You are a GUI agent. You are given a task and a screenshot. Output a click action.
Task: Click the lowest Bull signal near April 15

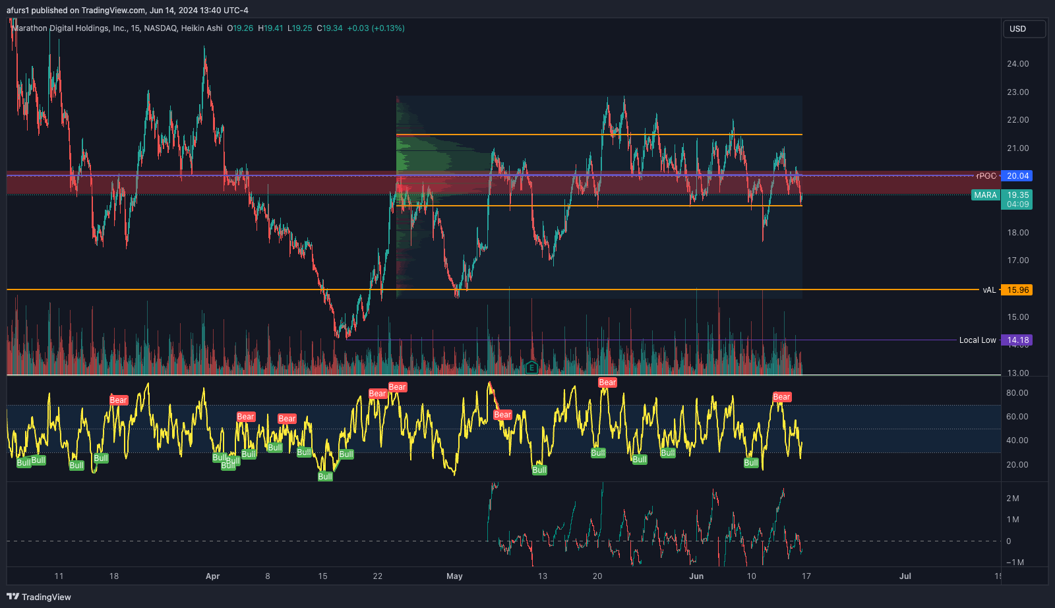(325, 477)
